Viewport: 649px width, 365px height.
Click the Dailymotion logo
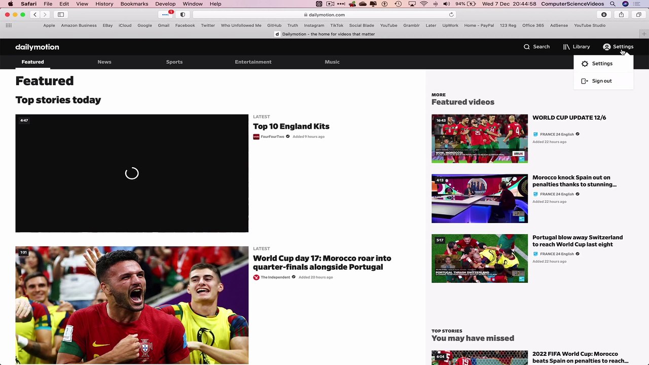(x=37, y=47)
